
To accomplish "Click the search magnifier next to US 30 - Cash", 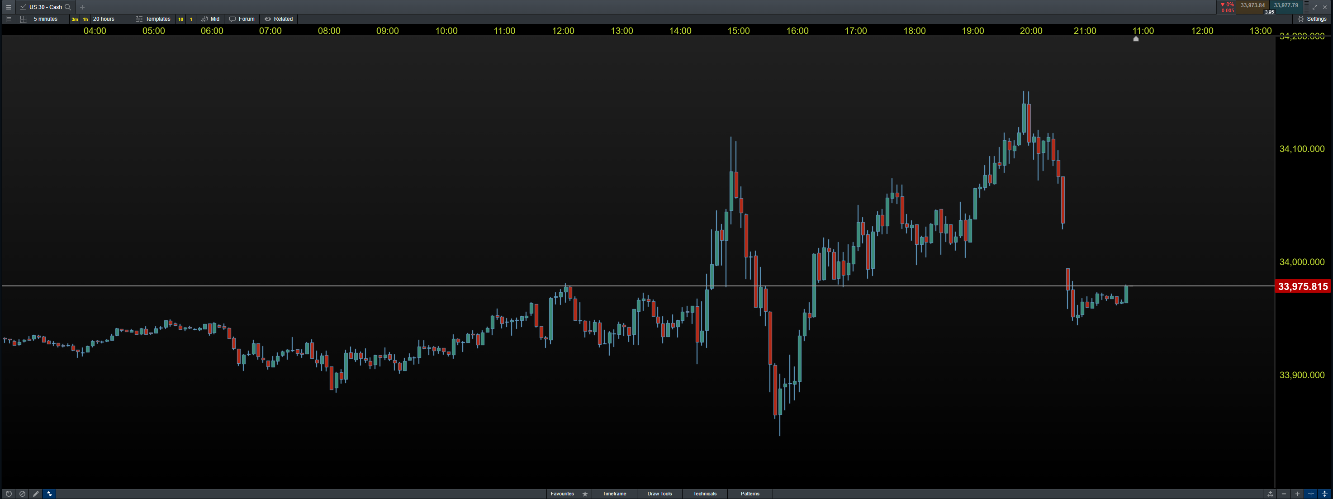I will [x=68, y=7].
